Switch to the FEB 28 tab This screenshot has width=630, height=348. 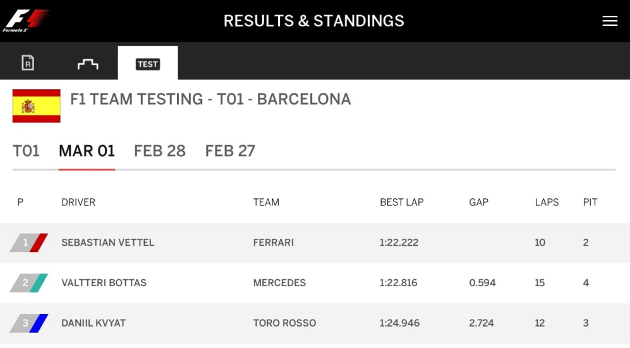coord(160,151)
